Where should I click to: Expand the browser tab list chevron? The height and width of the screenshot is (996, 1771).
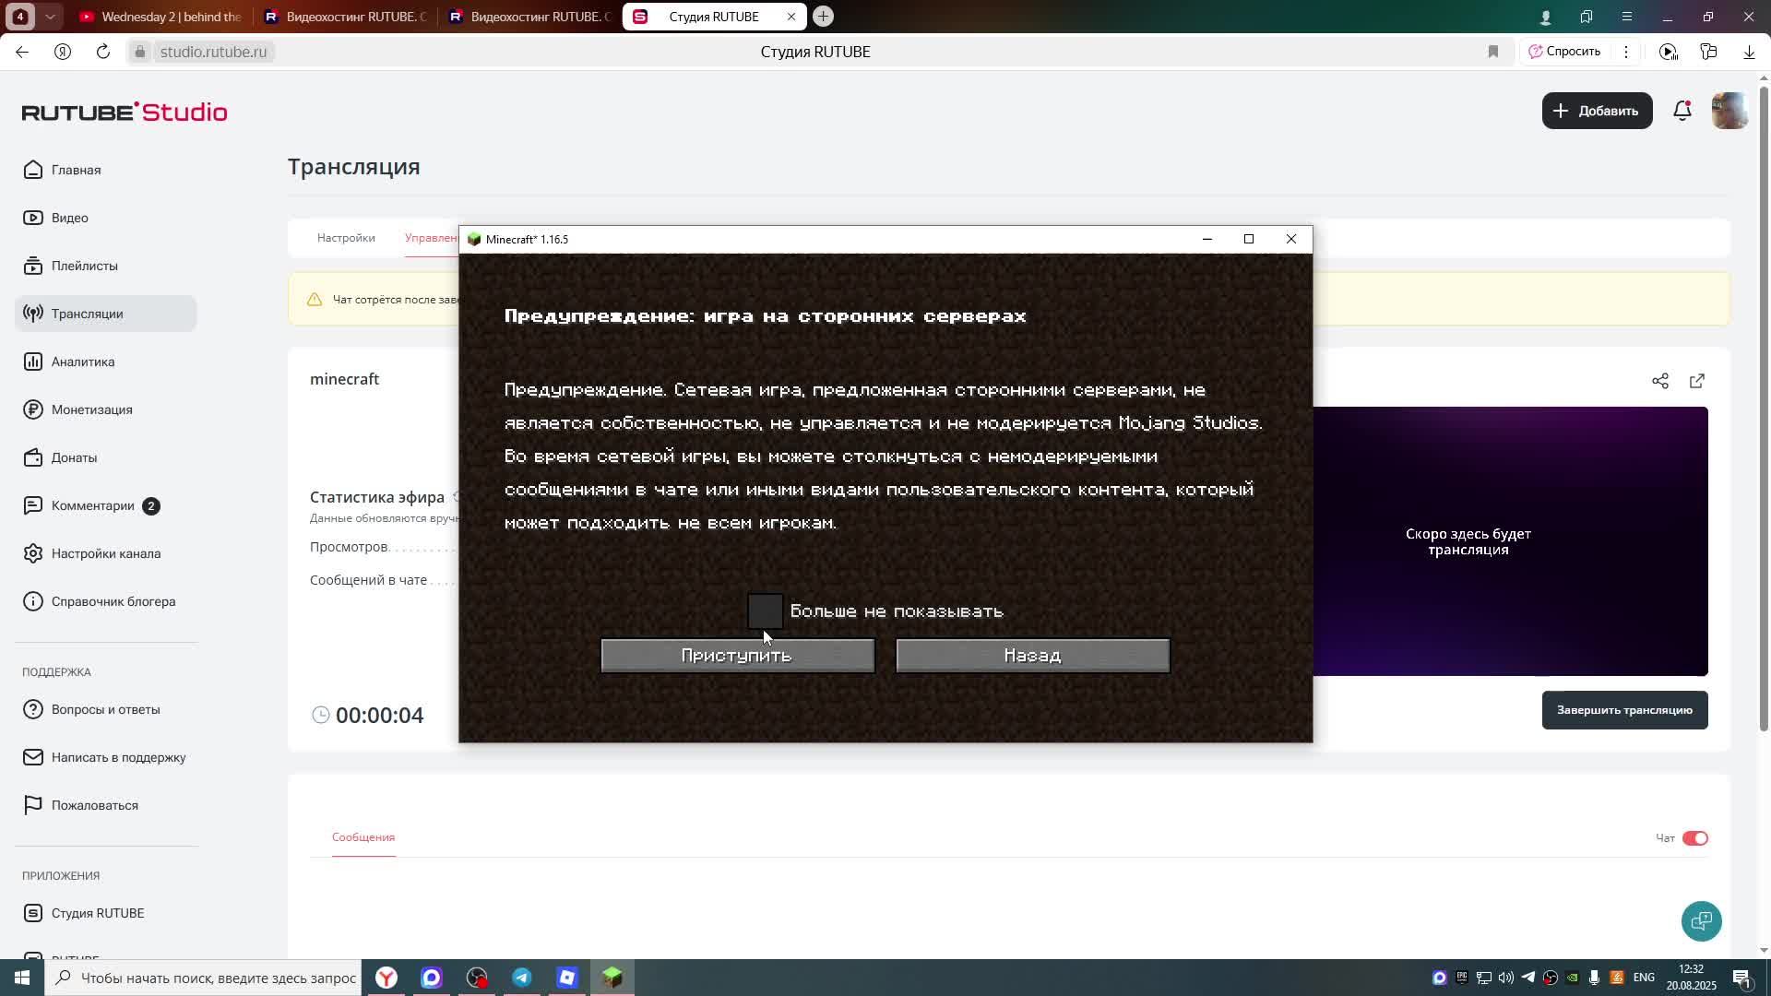(x=50, y=17)
